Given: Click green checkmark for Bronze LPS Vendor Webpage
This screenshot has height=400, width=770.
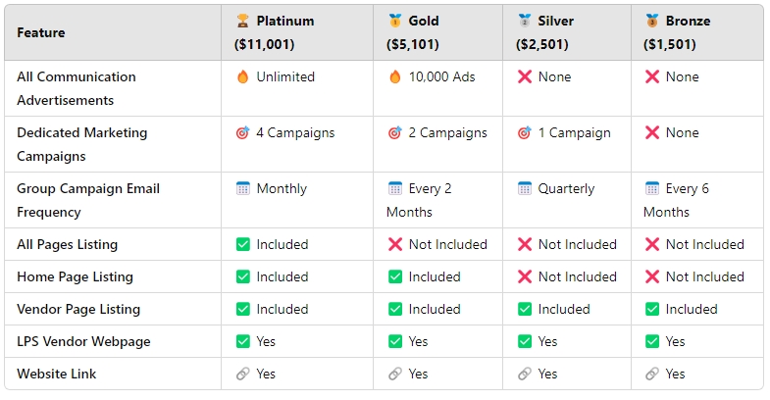Looking at the screenshot, I should (x=651, y=341).
